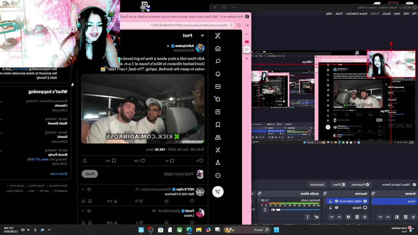Open the X profile person icon
418x235 pixels.
pyautogui.click(x=218, y=163)
